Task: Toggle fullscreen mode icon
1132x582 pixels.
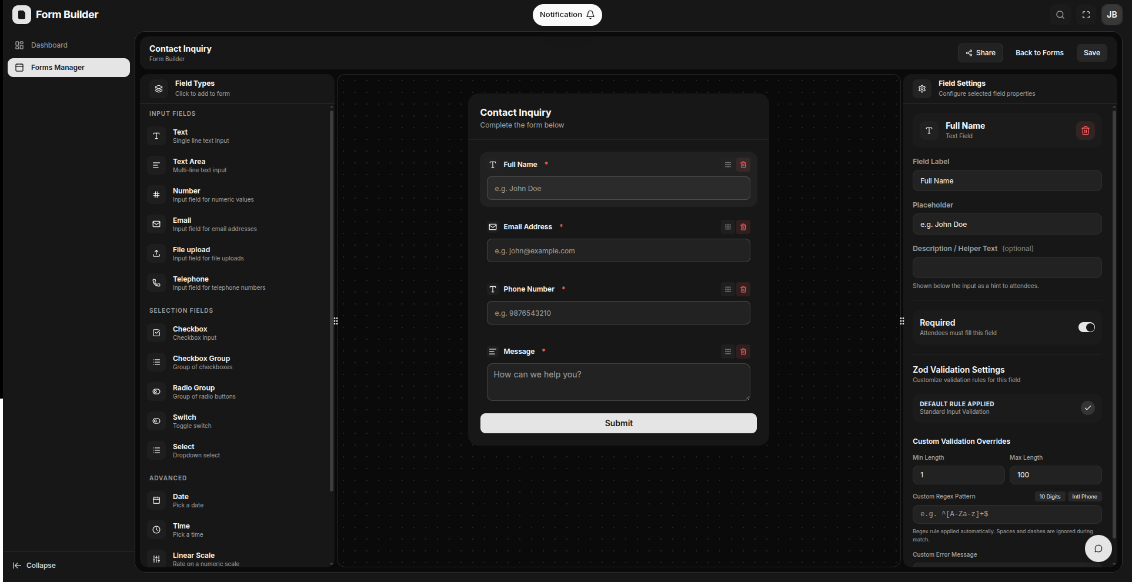Action: pyautogui.click(x=1086, y=15)
